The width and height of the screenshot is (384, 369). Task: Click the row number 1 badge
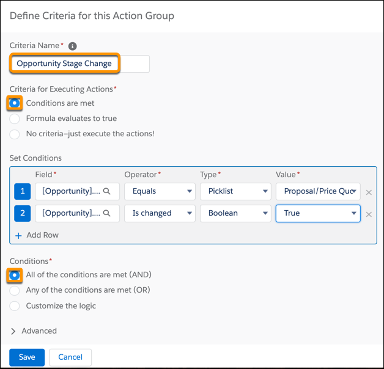pyautogui.click(x=22, y=191)
